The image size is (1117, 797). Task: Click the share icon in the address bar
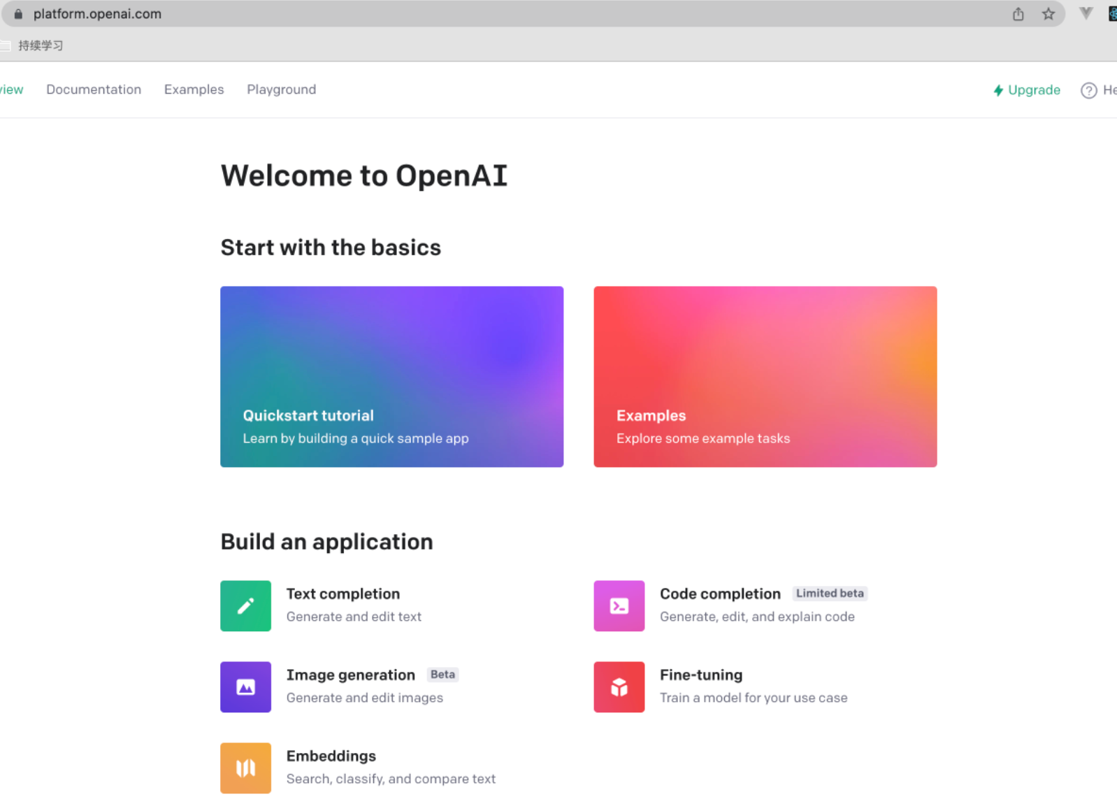(x=1018, y=14)
